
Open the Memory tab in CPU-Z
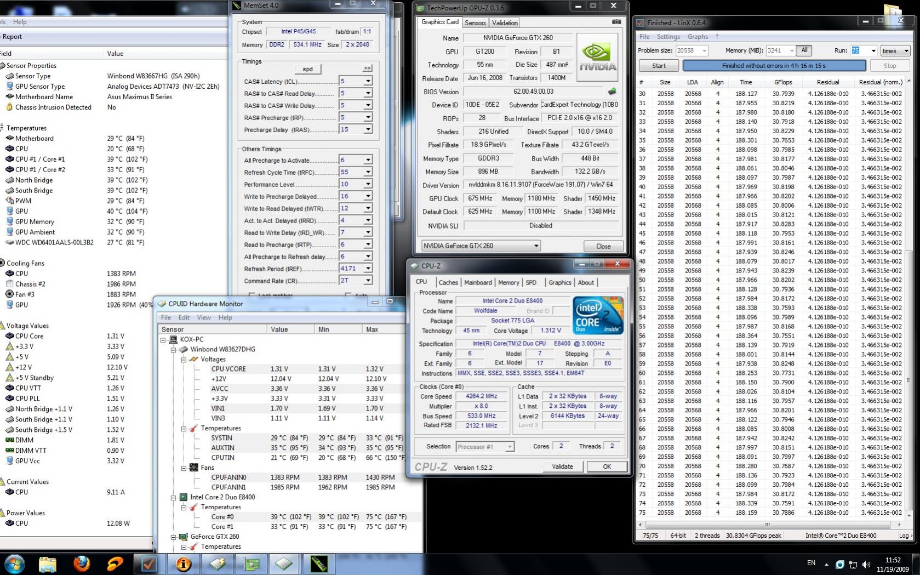coord(508,282)
